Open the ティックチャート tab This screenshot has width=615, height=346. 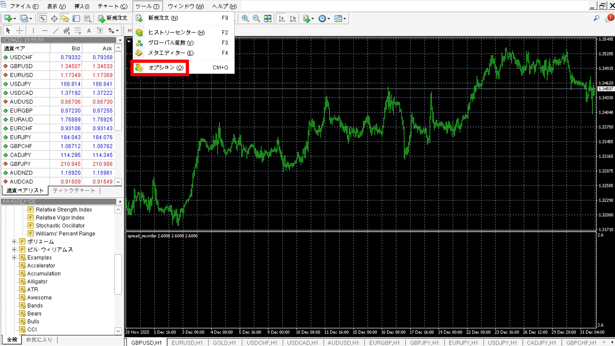click(74, 191)
